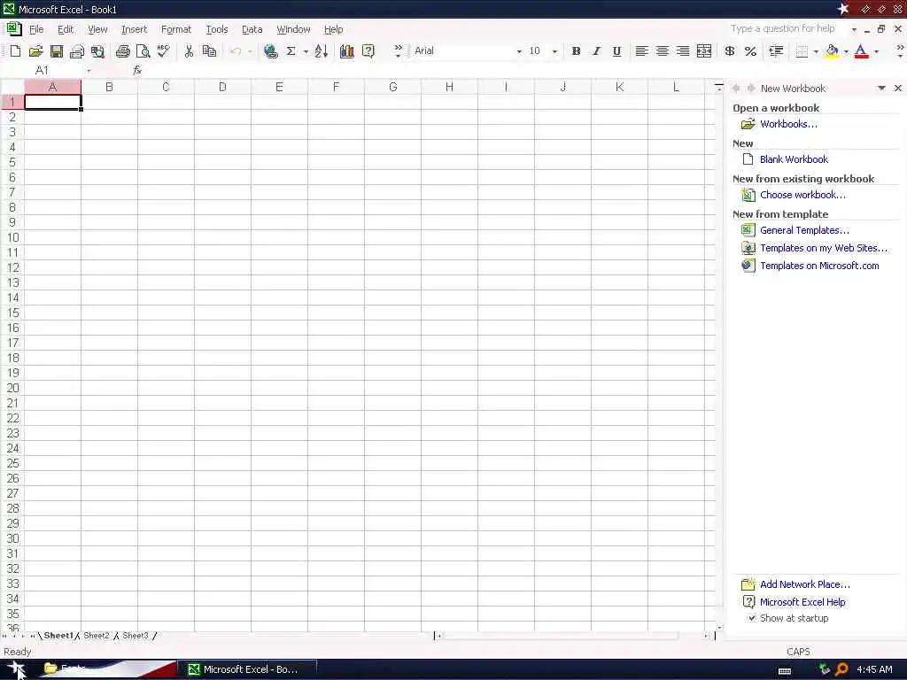Toggle Italic formatting
This screenshot has width=907, height=680.
(596, 50)
